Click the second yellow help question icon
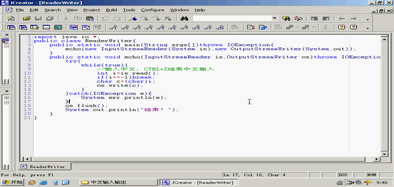394x187 pixels. (353, 27)
